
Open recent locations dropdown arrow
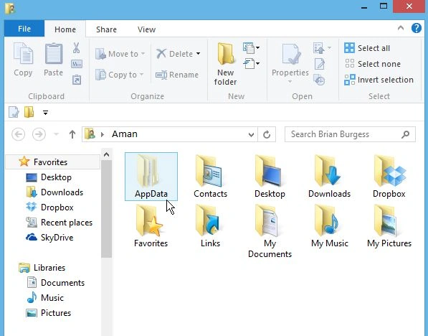56,134
